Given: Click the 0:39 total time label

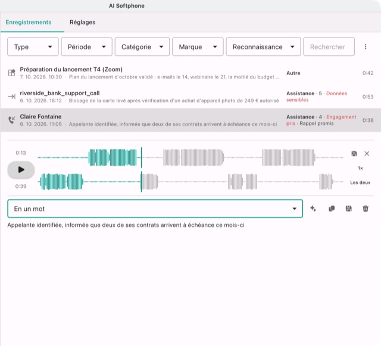Looking at the screenshot, I should click(21, 186).
